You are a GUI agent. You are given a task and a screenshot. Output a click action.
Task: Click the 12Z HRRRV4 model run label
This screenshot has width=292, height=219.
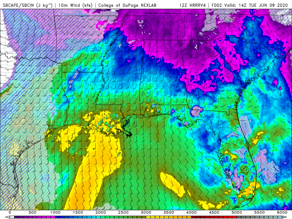pos(193,5)
